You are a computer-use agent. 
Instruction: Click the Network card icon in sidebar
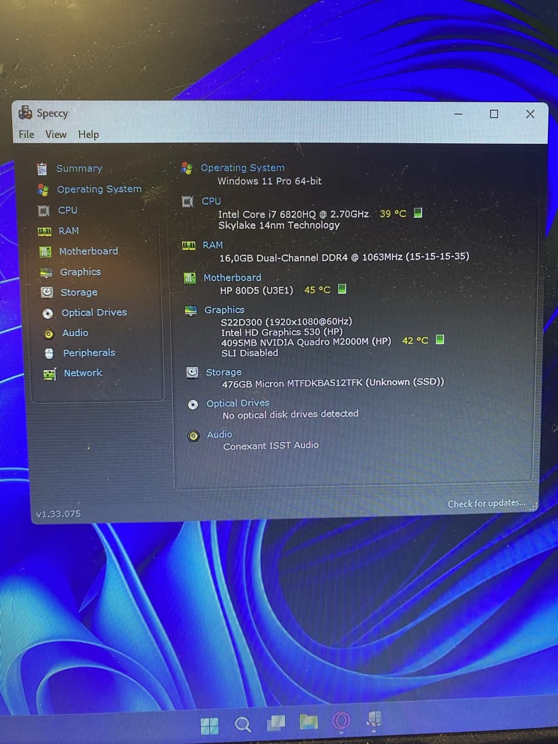tap(50, 374)
